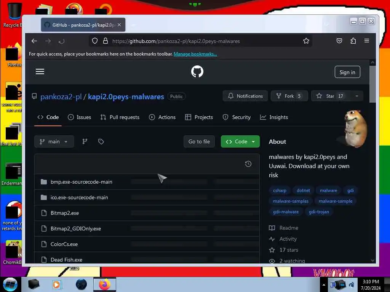Screen dimensions: 390x292
Task: Open the media player taskbar icon
Action: click(56, 284)
